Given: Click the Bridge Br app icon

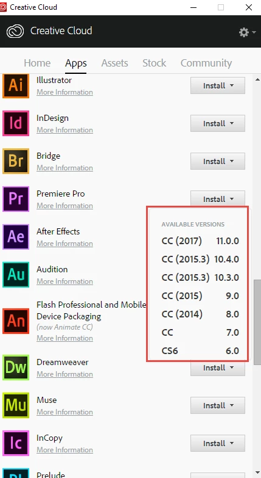Looking at the screenshot, I should point(16,161).
